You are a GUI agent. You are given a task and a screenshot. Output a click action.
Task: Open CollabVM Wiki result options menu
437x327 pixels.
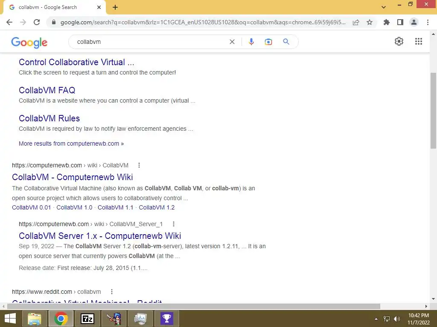[139, 165]
